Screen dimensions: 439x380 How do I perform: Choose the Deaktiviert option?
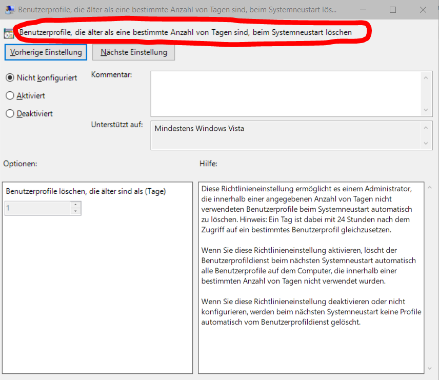10,113
